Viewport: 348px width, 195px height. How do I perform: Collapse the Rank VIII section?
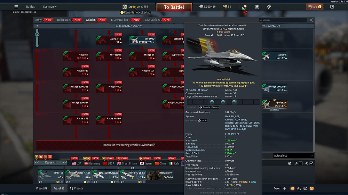coord(42,82)
